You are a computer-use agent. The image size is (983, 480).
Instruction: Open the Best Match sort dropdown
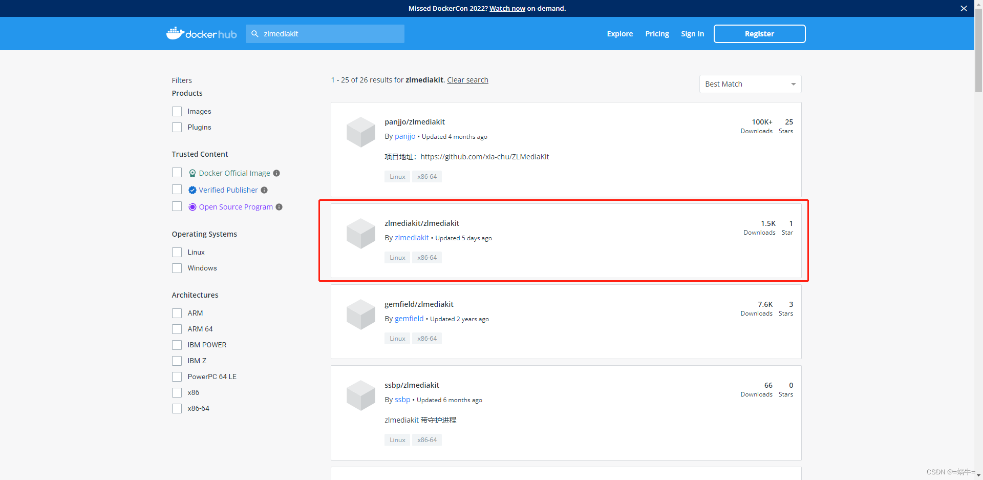(x=750, y=84)
